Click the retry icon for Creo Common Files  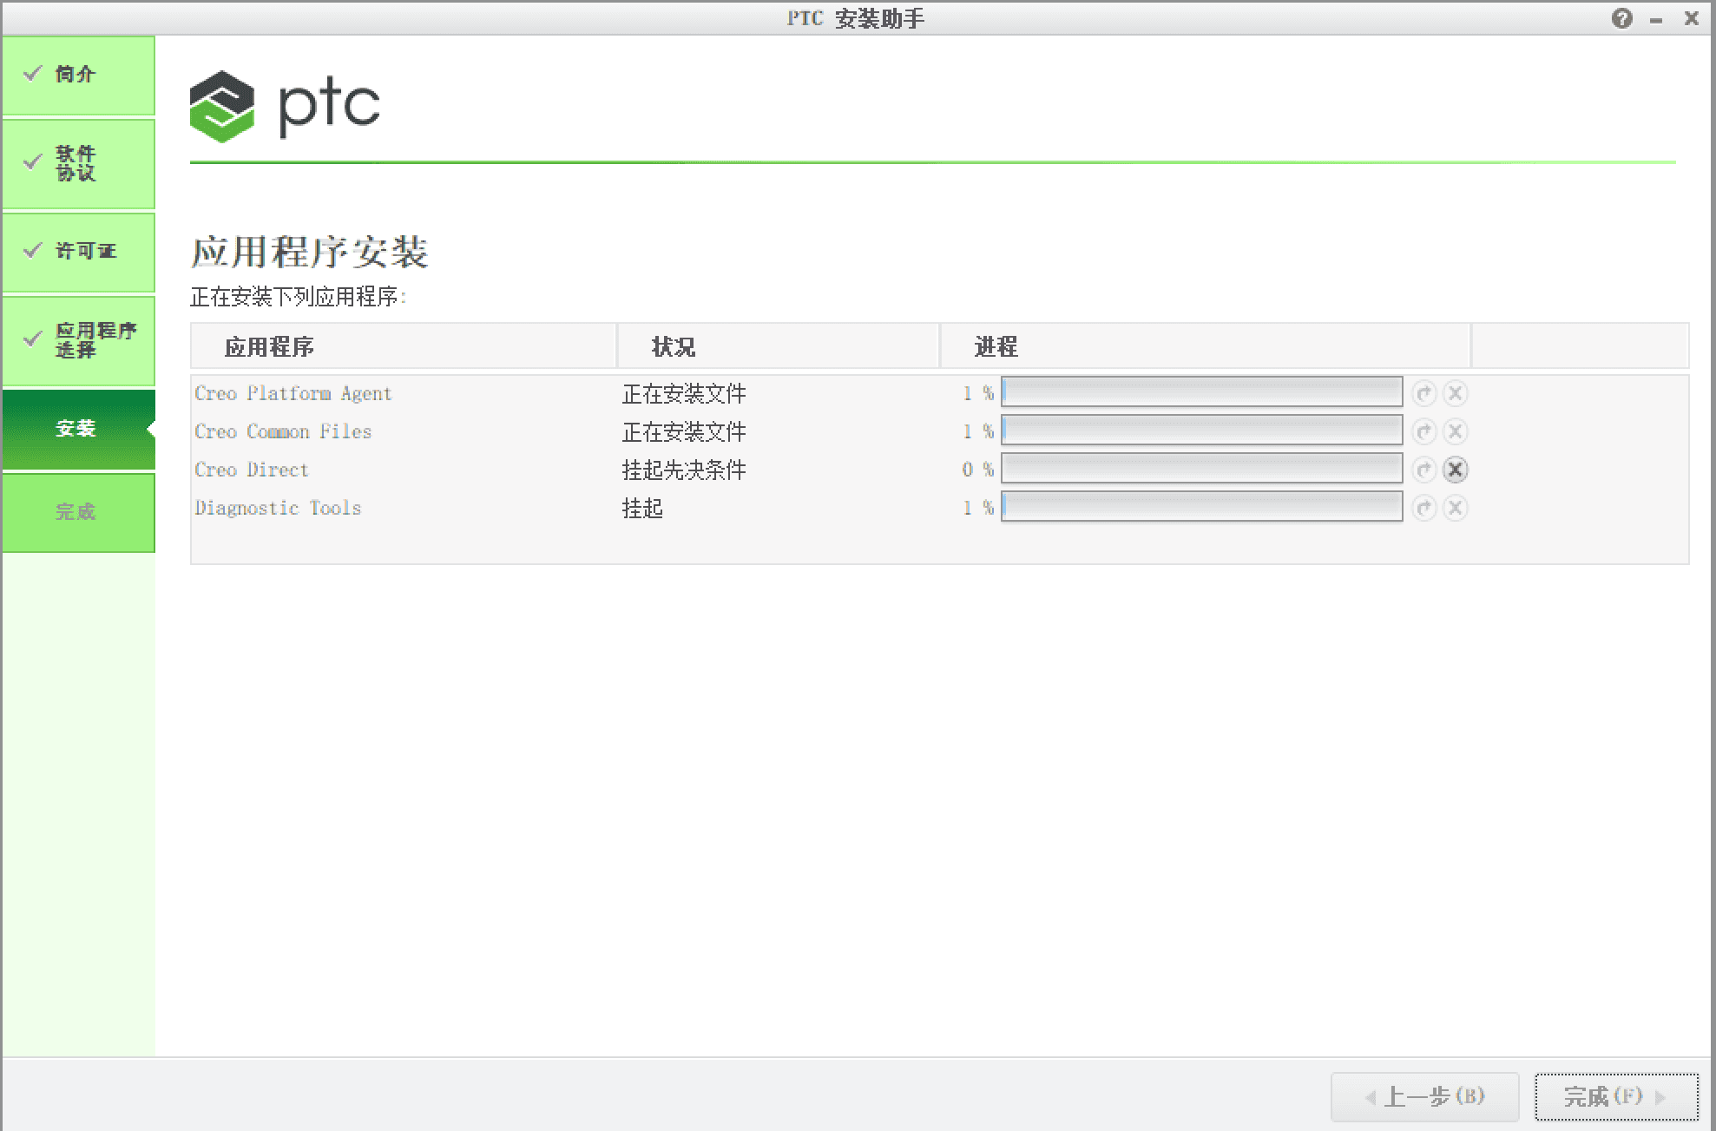[1423, 431]
